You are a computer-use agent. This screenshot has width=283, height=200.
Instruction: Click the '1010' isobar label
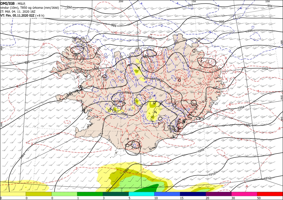point(212,174)
